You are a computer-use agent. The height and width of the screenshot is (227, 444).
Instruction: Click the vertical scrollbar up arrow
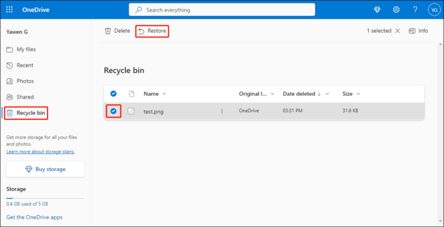point(440,44)
